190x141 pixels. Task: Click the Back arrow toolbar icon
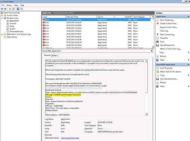point(2,9)
